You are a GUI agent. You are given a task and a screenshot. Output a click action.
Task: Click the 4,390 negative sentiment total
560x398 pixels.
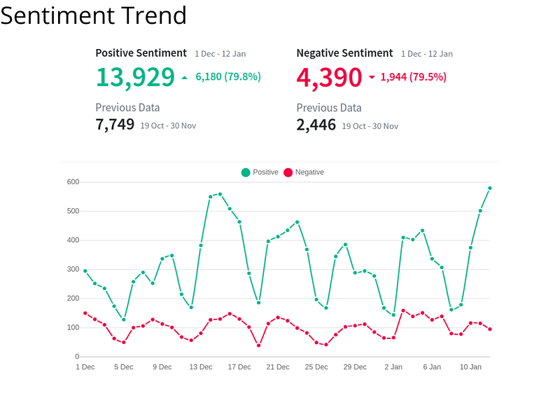329,77
